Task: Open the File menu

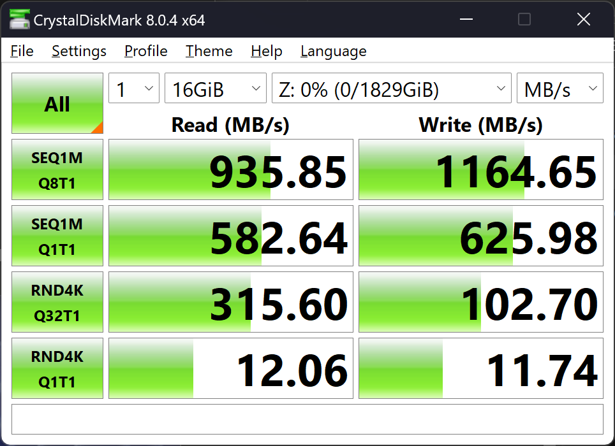Action: pos(22,51)
